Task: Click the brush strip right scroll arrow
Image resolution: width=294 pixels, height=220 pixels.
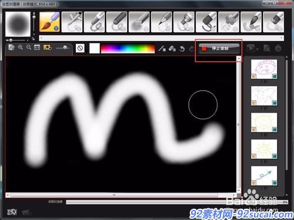Action: point(282,38)
